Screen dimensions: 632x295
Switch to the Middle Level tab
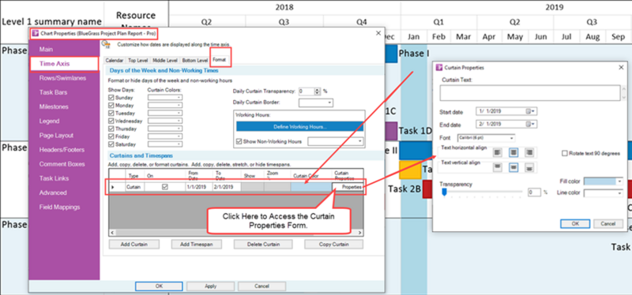(x=165, y=61)
